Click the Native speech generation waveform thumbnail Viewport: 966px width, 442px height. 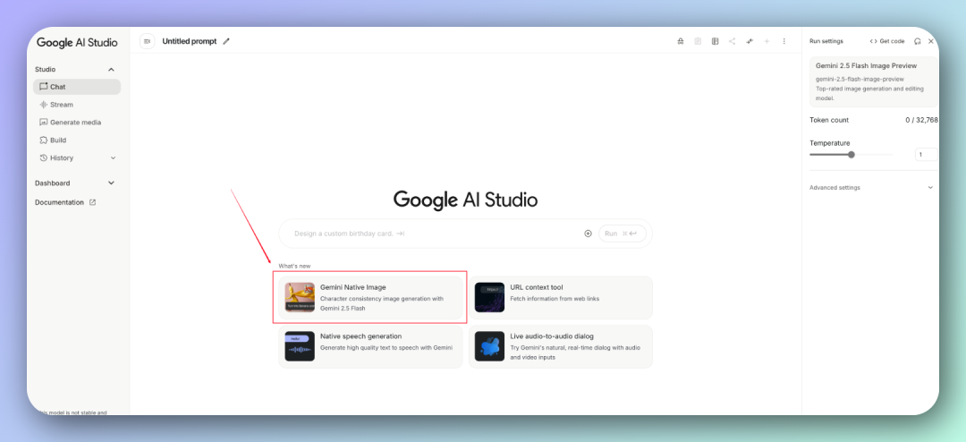click(x=300, y=346)
